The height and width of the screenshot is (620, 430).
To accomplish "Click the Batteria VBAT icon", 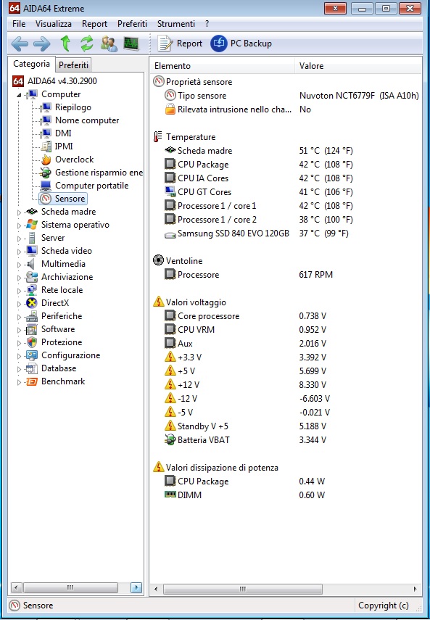I will point(170,439).
